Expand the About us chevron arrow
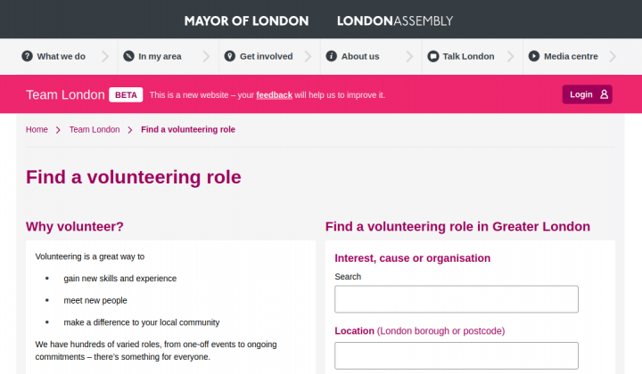642x374 pixels. point(409,56)
